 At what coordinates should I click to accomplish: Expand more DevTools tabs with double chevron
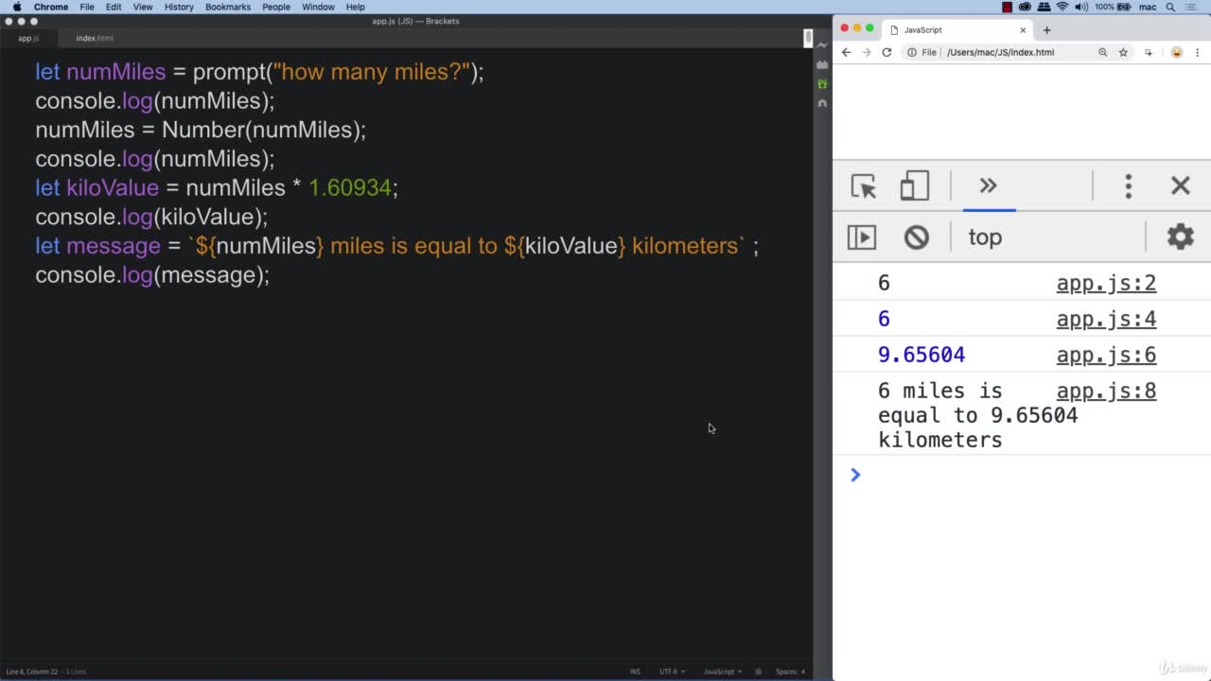989,185
